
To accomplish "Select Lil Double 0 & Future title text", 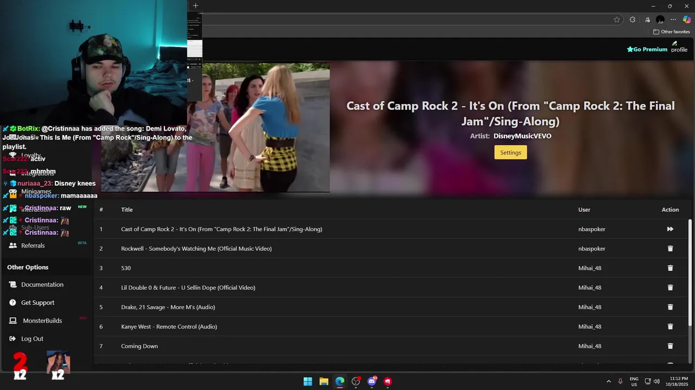I will tap(188, 288).
